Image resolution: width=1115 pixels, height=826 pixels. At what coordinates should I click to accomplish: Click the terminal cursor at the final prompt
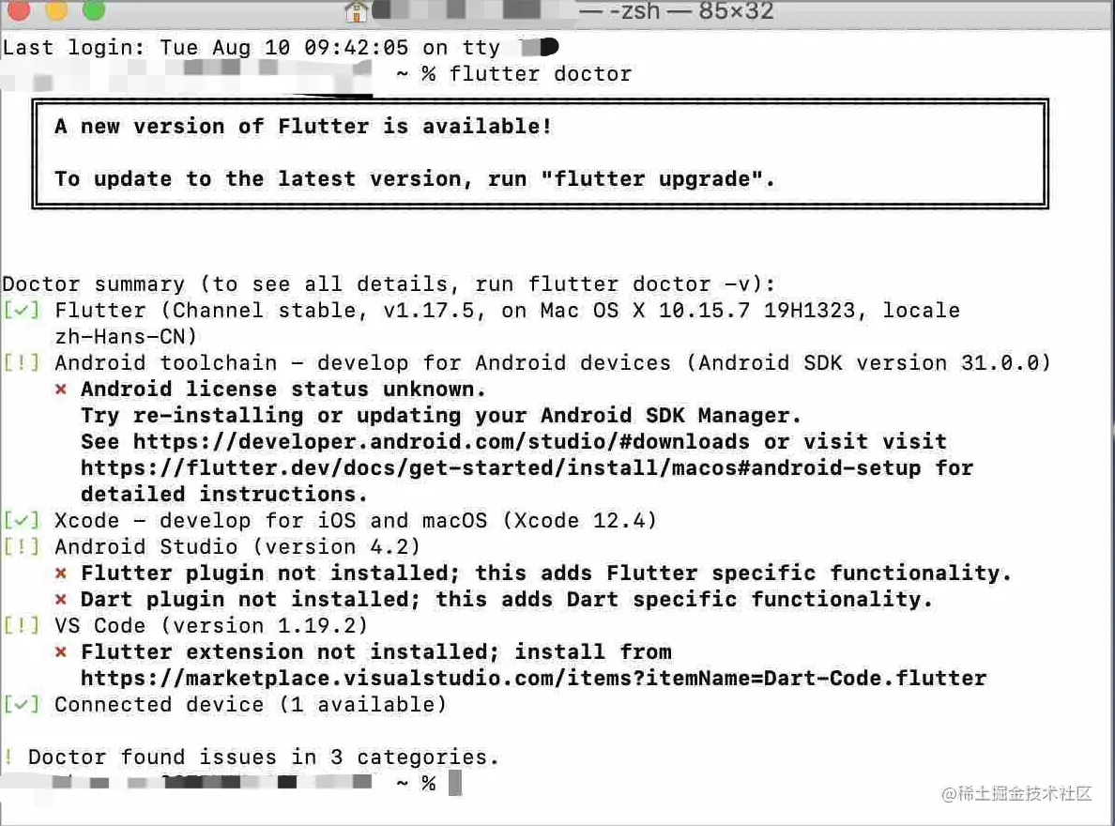(455, 784)
